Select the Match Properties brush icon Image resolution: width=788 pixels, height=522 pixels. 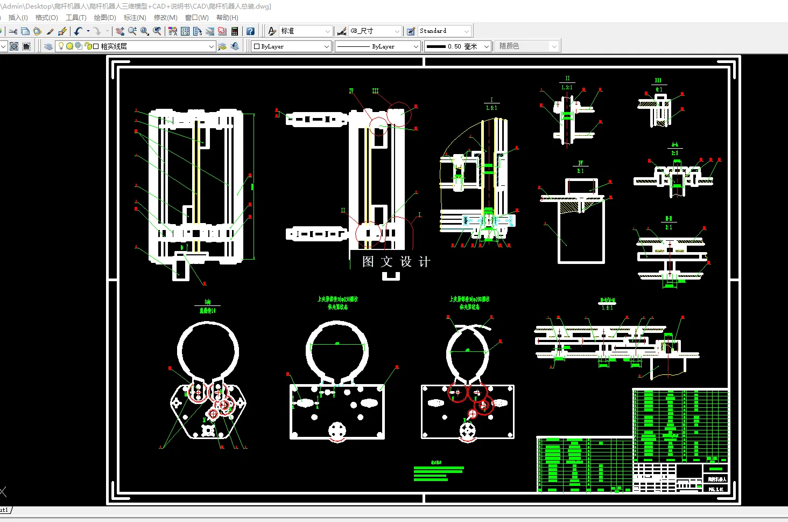[50, 31]
